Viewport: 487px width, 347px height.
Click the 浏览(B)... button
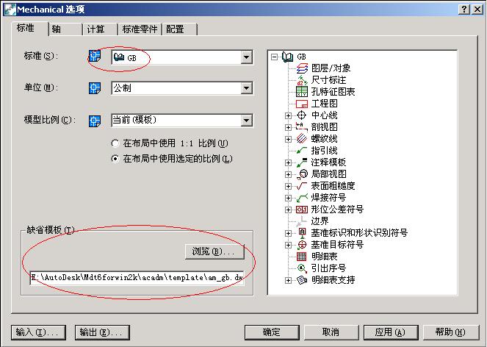pos(214,251)
